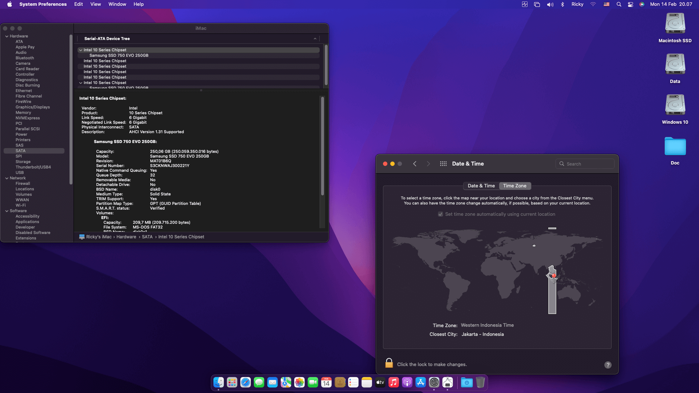Open Spotlight search in menu bar
The width and height of the screenshot is (699, 393).
point(619,4)
